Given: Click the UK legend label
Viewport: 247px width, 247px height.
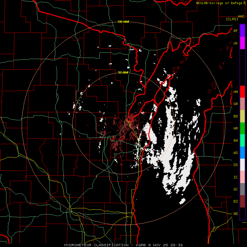Looking at the screenshot, I should tap(235, 43).
